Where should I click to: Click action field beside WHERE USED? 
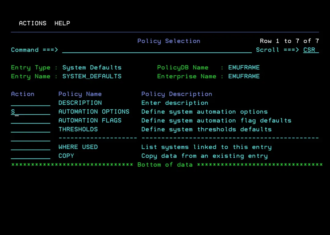tap(31, 147)
